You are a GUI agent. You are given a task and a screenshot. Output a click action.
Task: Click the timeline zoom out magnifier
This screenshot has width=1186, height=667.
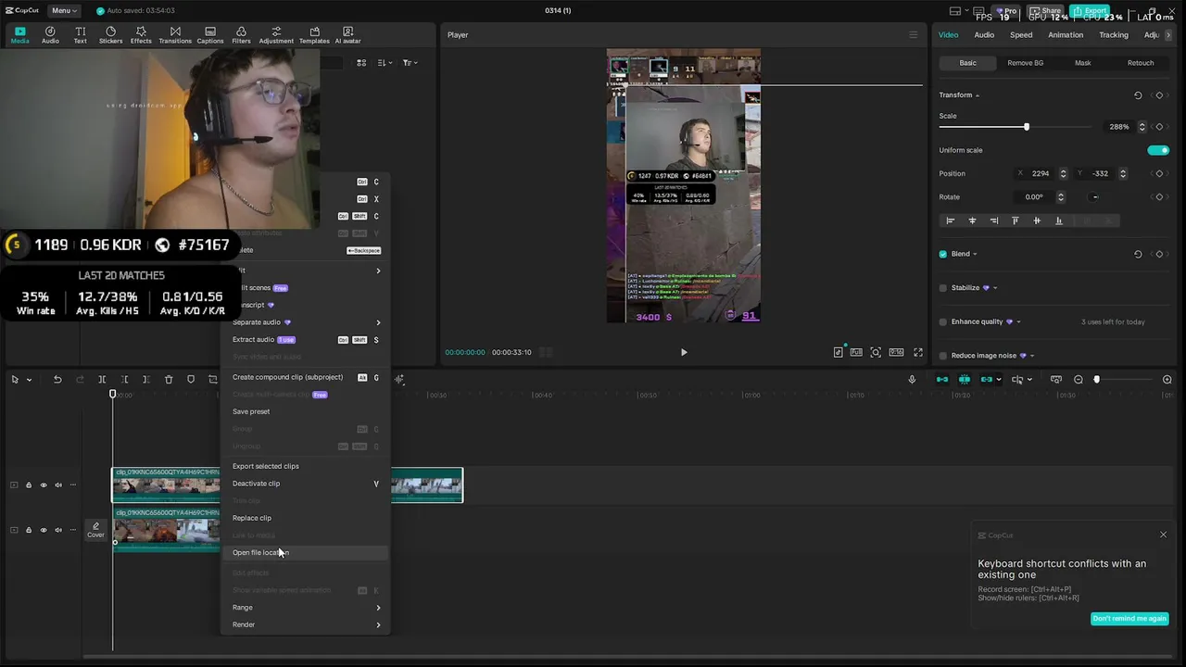click(x=1079, y=379)
